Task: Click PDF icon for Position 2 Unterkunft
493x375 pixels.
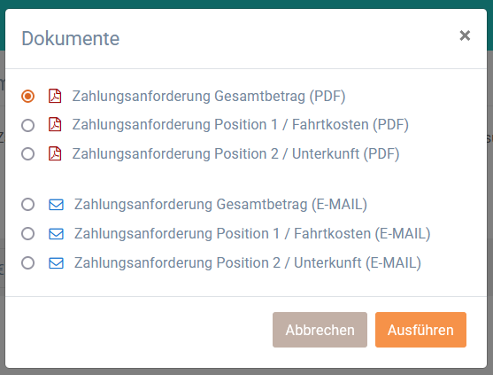Action: (x=55, y=153)
